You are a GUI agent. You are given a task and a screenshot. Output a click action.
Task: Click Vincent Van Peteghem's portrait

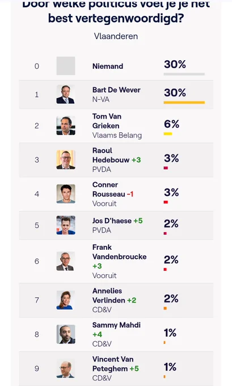pyautogui.click(x=66, y=368)
